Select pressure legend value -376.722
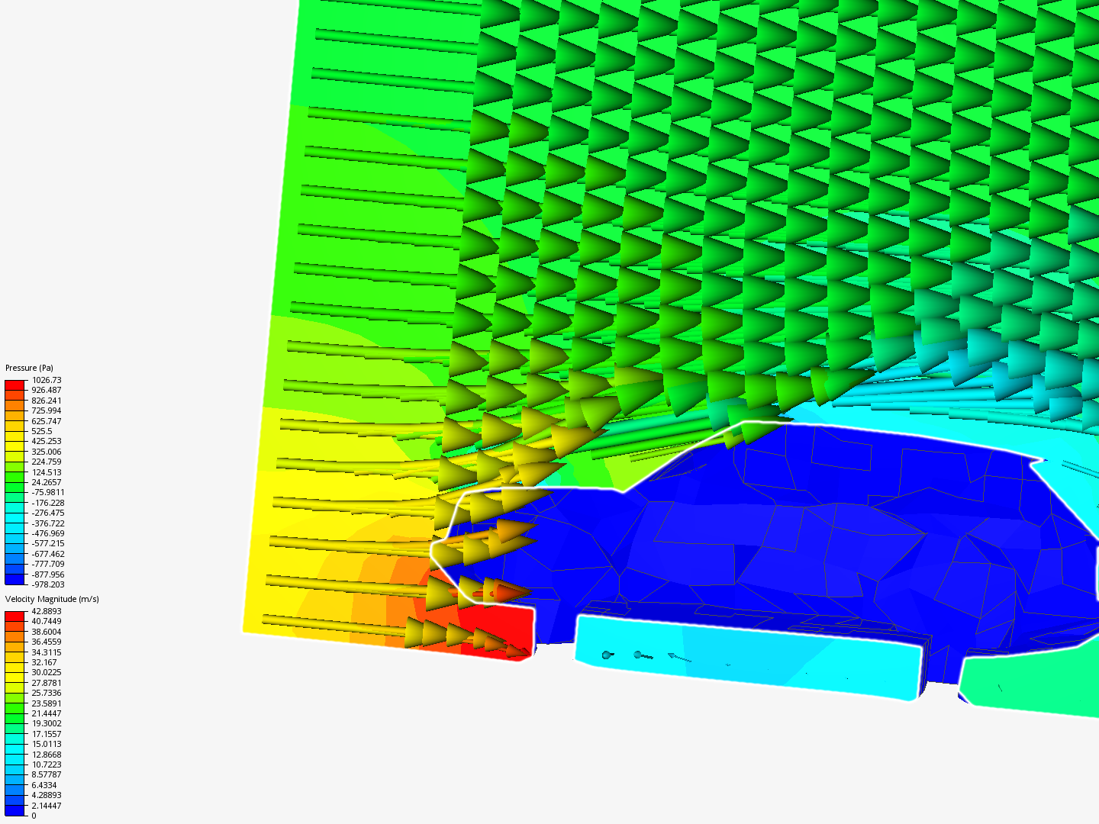This screenshot has width=1099, height=824. pos(48,523)
